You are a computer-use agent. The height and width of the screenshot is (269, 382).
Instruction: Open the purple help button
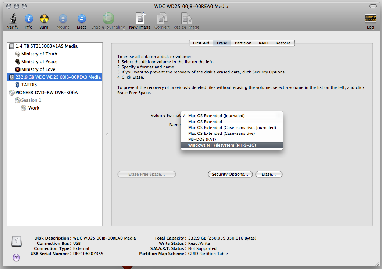[16, 257]
